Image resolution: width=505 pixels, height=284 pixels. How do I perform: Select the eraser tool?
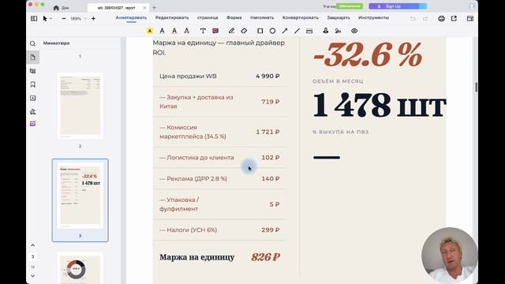(244, 31)
